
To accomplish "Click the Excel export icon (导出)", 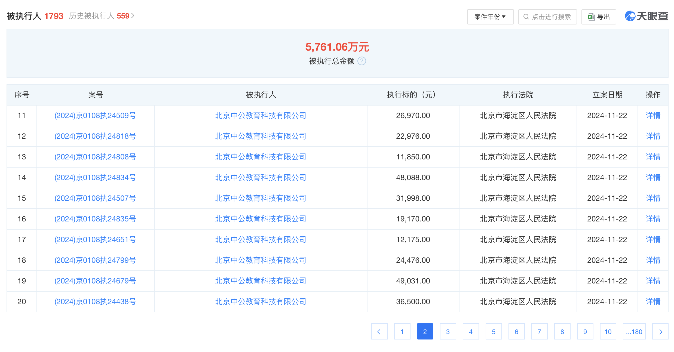I will 591,17.
